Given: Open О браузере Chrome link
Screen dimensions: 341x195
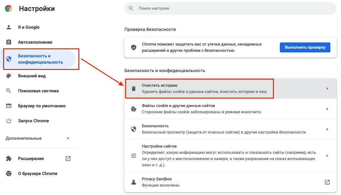Looking at the screenshot, I should pyautogui.click(x=37, y=173).
